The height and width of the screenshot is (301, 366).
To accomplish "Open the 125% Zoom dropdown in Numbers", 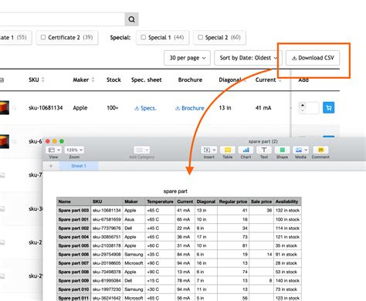I will click(x=74, y=150).
